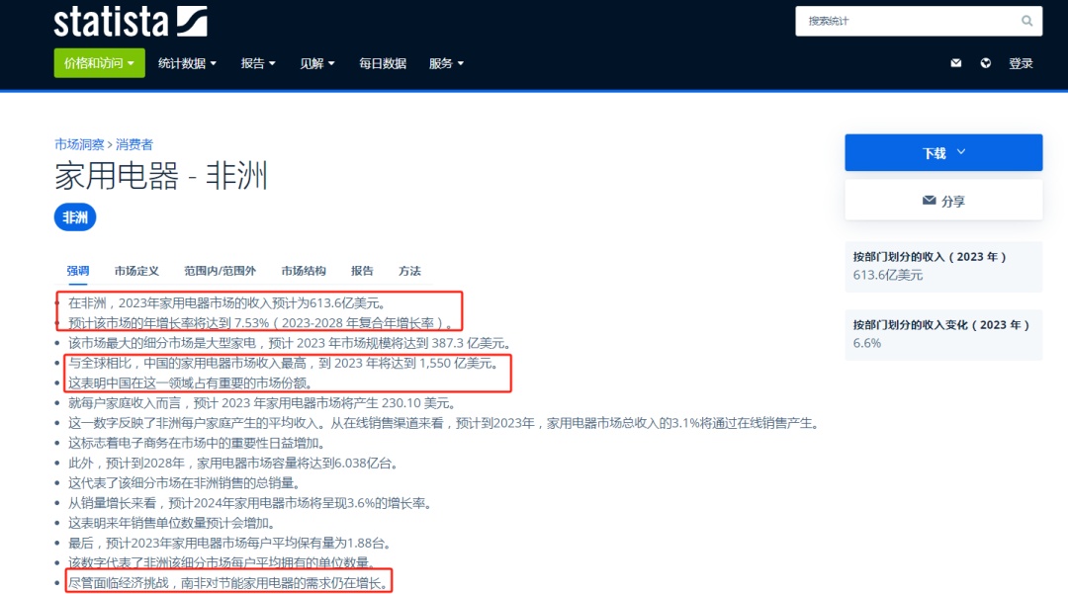
Task: Open the 方法 tab
Action: [x=410, y=271]
